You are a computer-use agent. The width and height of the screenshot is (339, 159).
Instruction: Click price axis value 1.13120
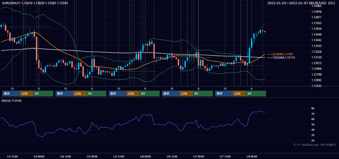coord(316,57)
